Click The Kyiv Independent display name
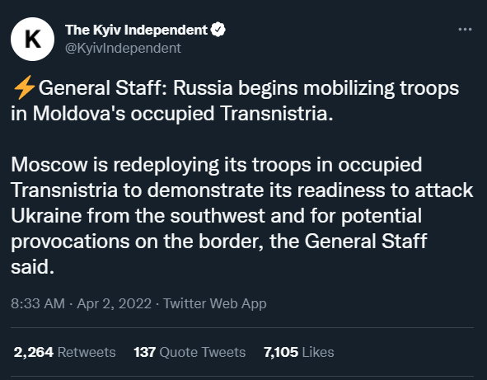The height and width of the screenshot is (380, 487). pyautogui.click(x=136, y=30)
